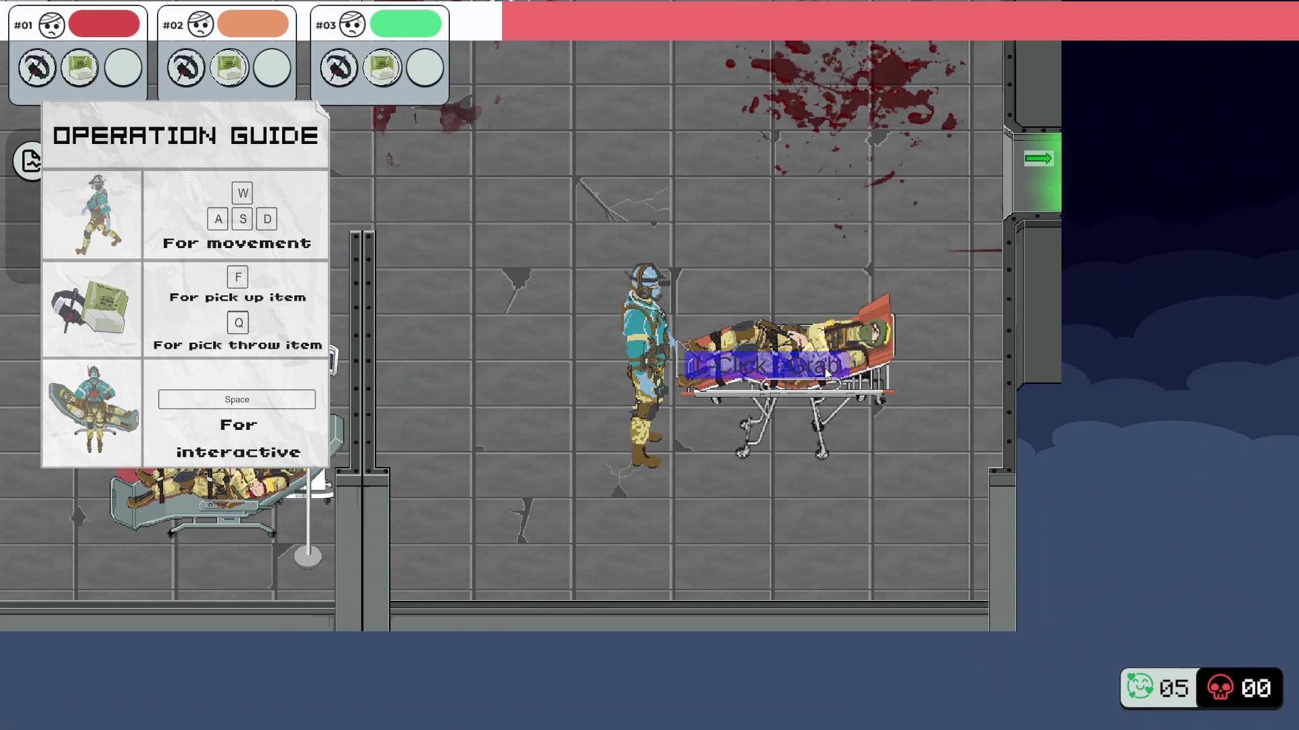This screenshot has width=1299, height=730.
Task: Click the #01 patient label
Action: point(23,25)
